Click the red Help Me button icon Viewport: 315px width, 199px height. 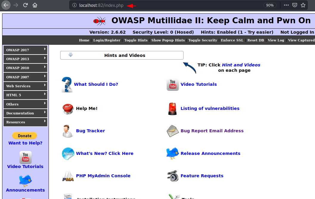[68, 109]
